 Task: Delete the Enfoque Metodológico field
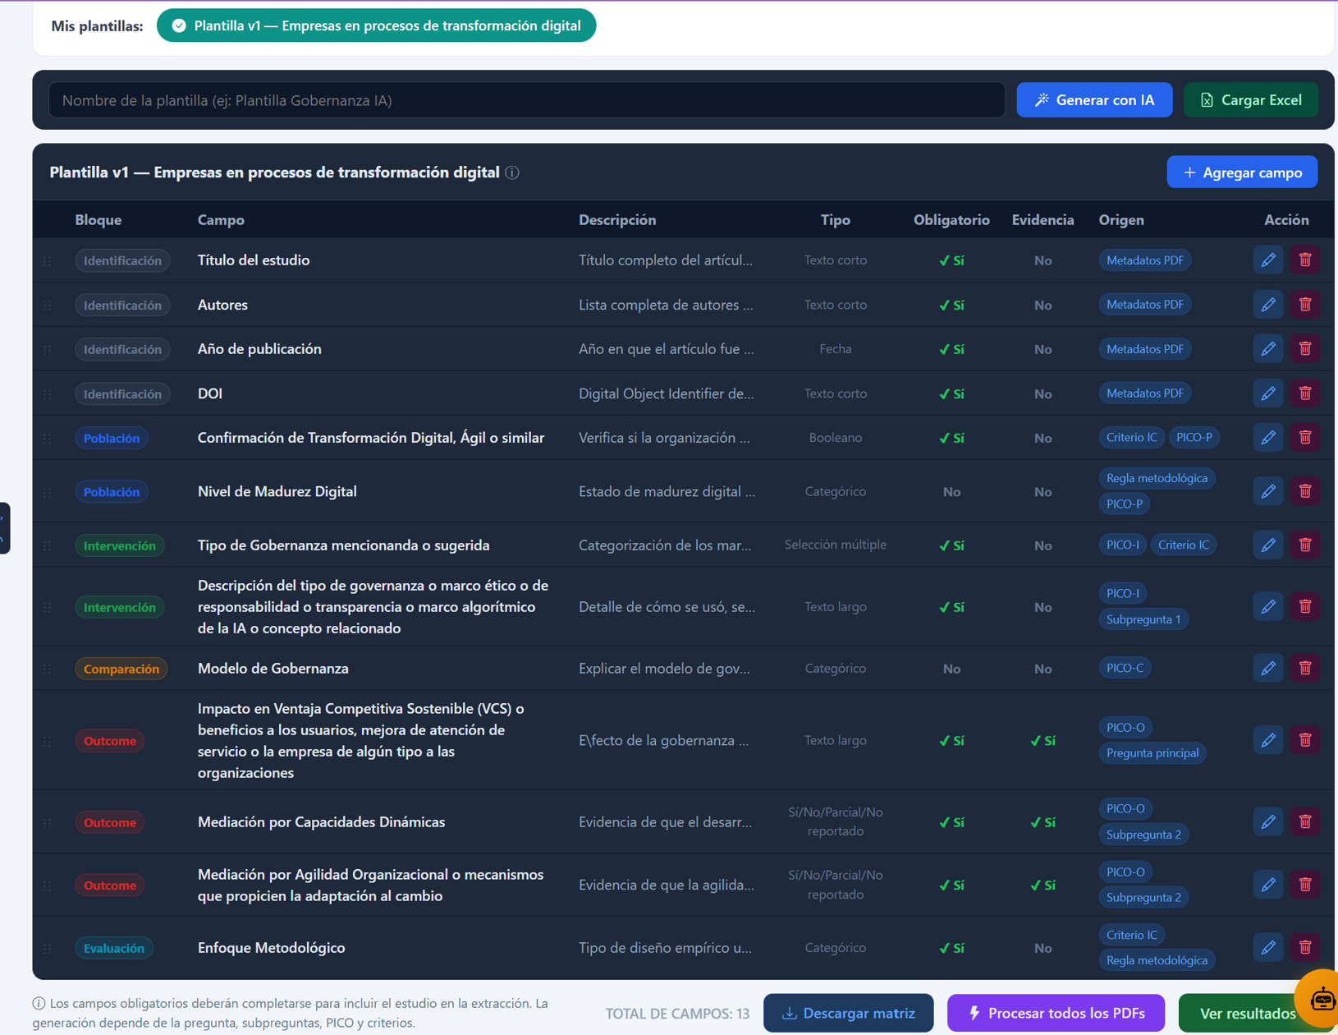coord(1304,947)
